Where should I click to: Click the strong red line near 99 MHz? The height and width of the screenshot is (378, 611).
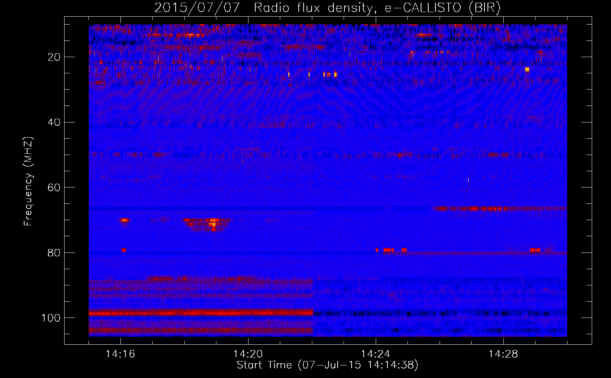point(201,313)
